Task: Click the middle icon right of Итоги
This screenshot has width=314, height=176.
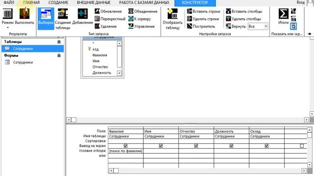Action: pos(293,19)
